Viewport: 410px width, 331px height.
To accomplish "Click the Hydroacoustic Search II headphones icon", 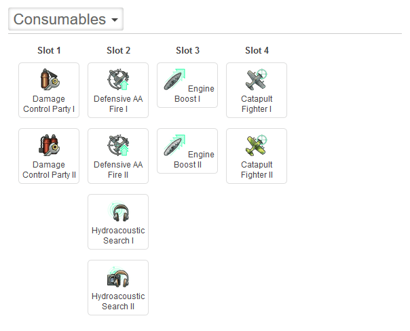I will pos(118,277).
